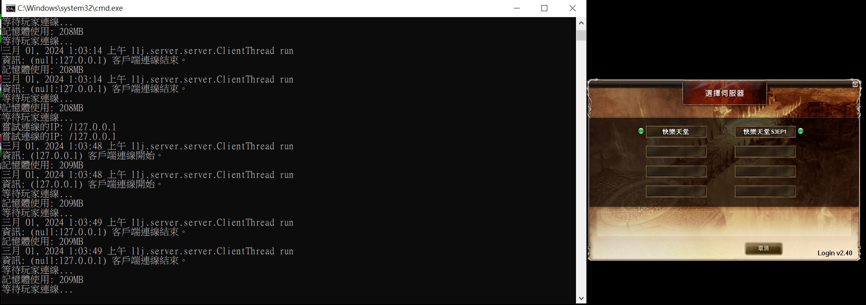Click the Login v2.40 version label
The width and height of the screenshot is (866, 305).
pyautogui.click(x=835, y=253)
